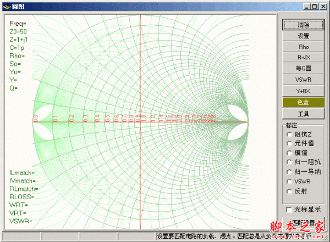Click the Z=1+j1 text label

pos(19,40)
